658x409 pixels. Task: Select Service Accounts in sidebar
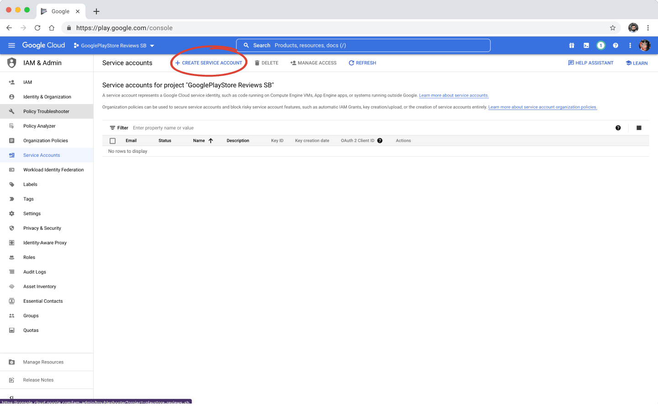[47, 155]
